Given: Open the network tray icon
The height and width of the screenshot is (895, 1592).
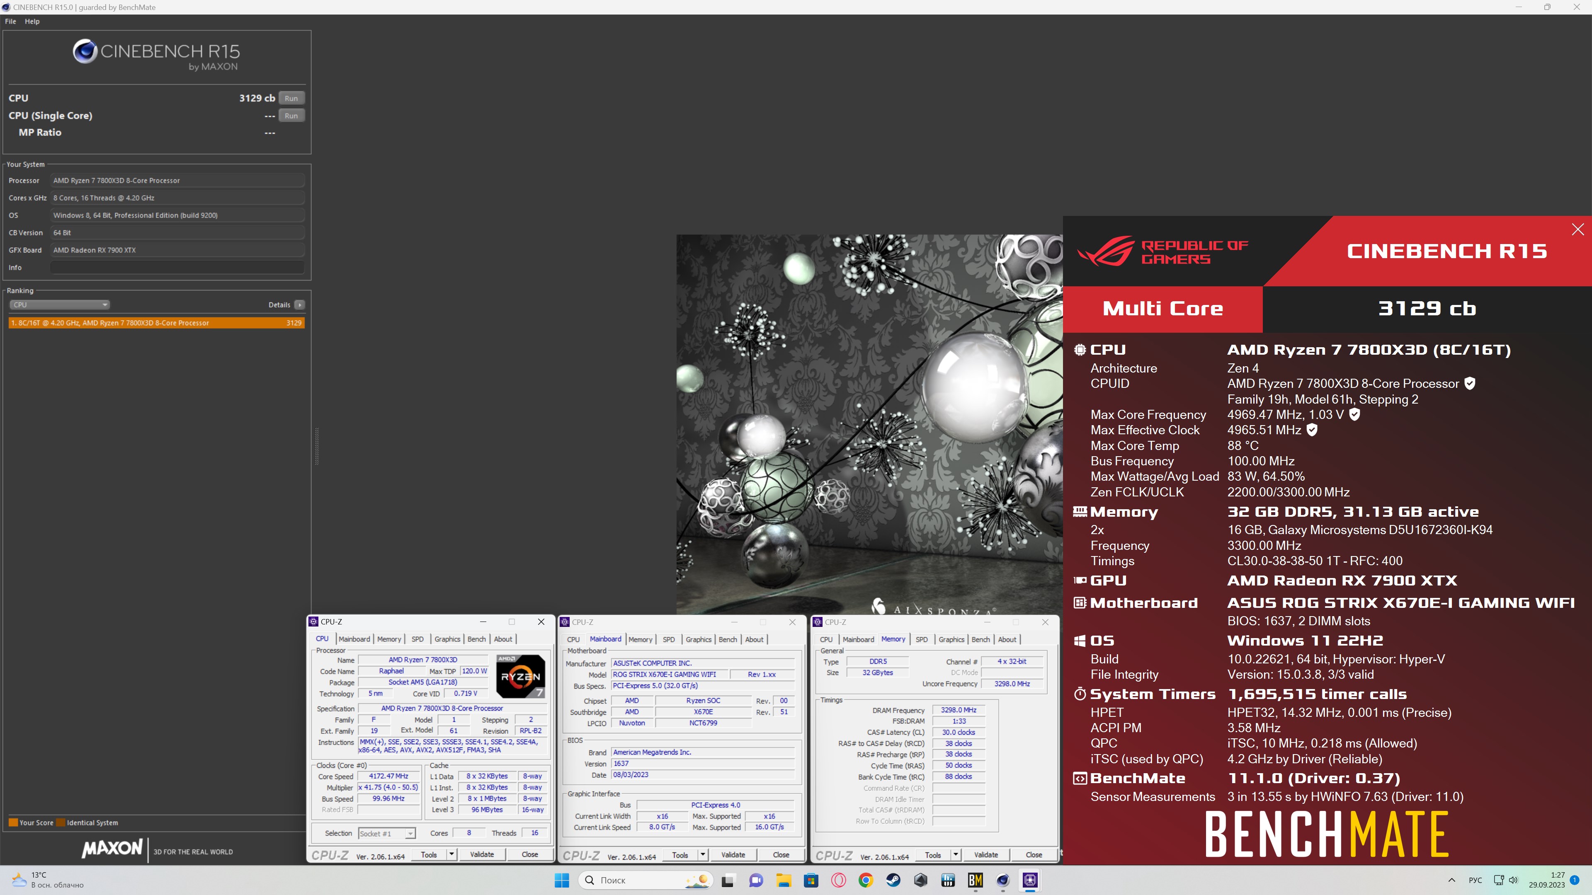Looking at the screenshot, I should (x=1499, y=880).
